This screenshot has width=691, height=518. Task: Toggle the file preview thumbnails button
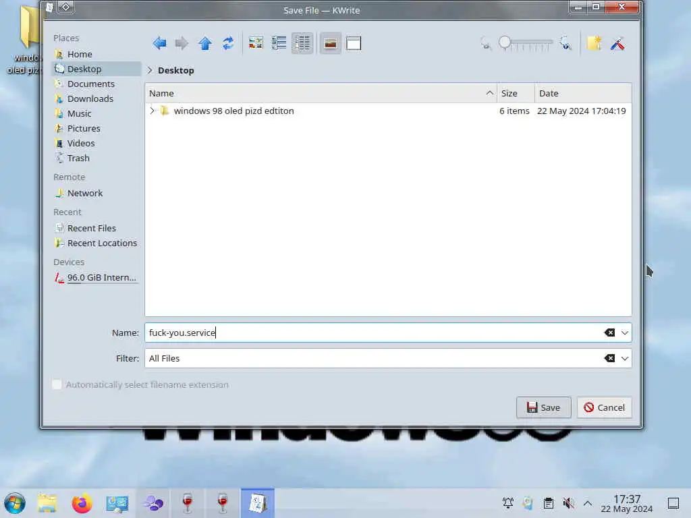pyautogui.click(x=330, y=43)
